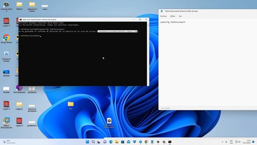Close the Command Prompt window
The width and height of the screenshot is (257, 145).
coord(146,20)
